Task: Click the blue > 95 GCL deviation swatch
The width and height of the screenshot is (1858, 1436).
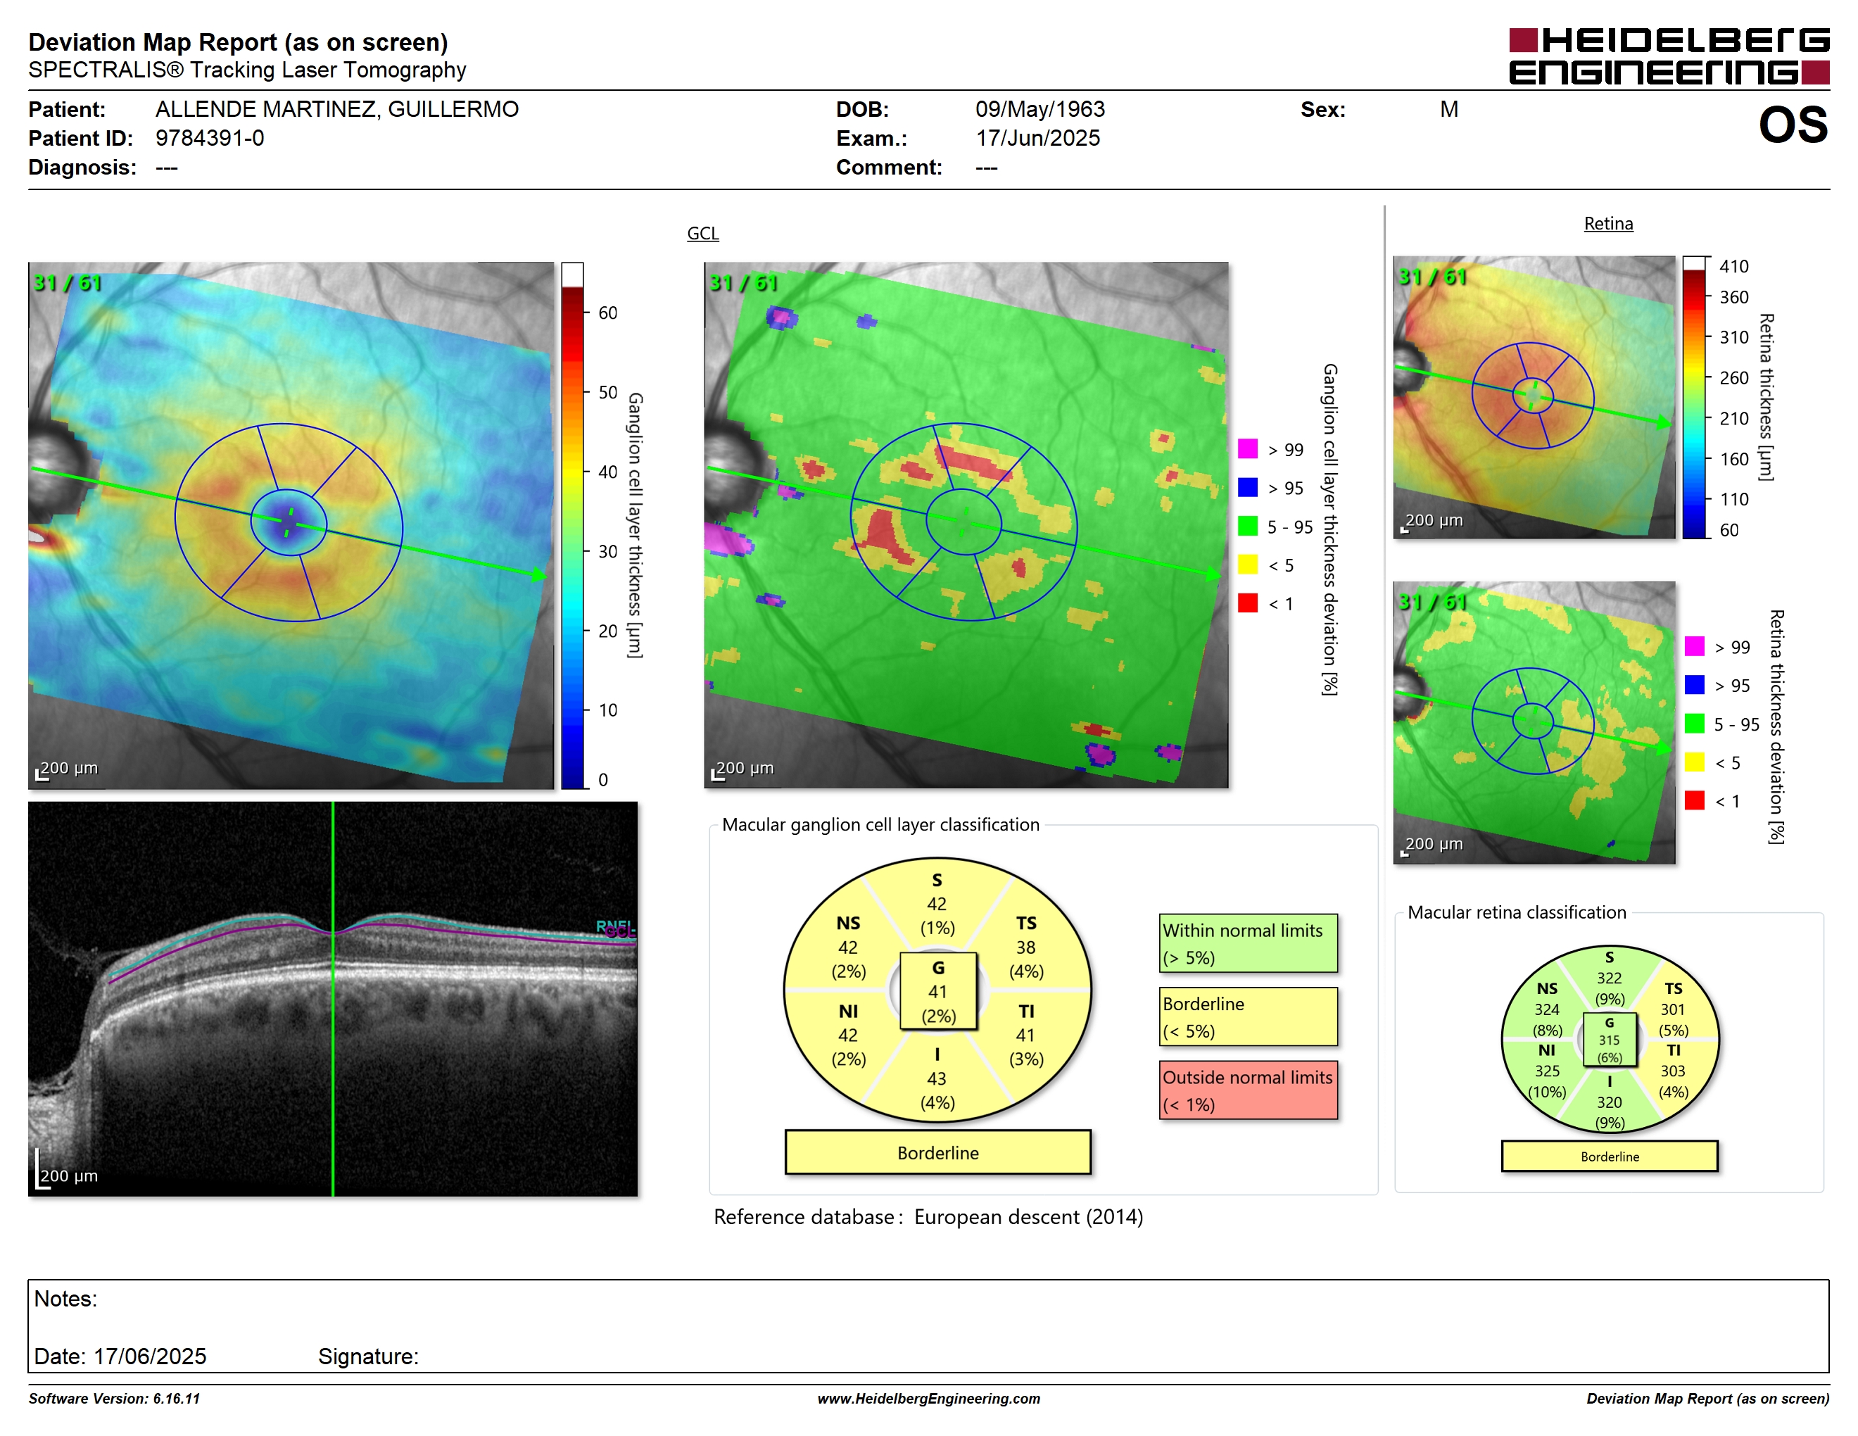Action: click(1247, 487)
